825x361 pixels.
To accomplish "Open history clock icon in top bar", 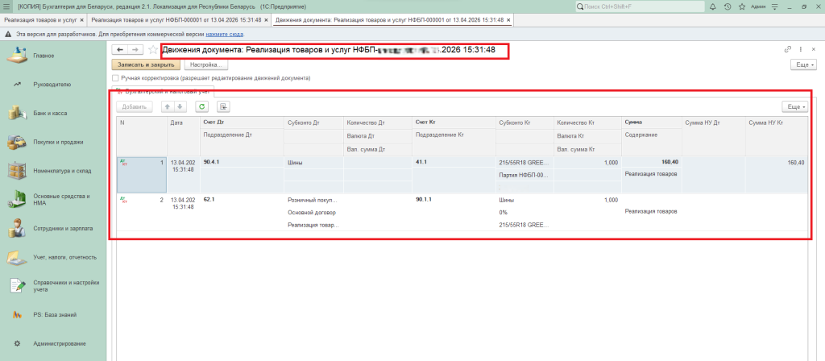I will [728, 6].
